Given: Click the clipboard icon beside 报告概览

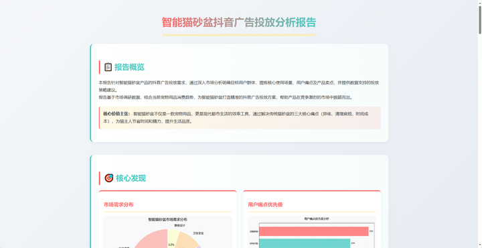Looking at the screenshot, I should [x=108, y=67].
